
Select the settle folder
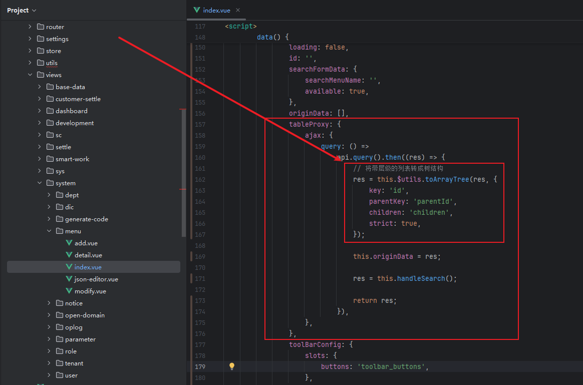point(63,147)
